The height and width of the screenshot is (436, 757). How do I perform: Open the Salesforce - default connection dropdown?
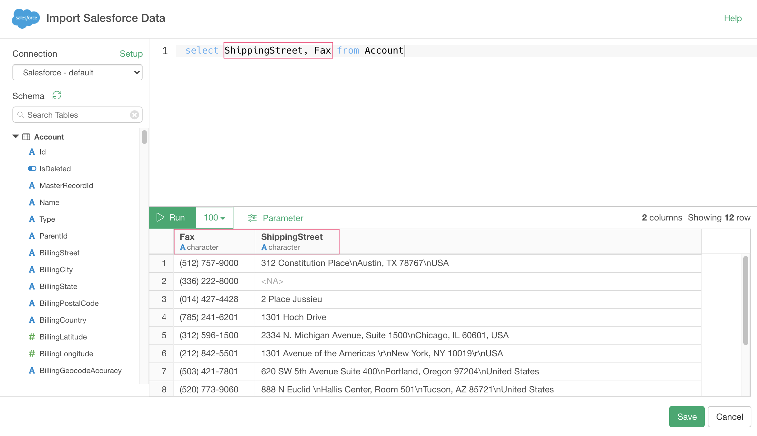(78, 73)
